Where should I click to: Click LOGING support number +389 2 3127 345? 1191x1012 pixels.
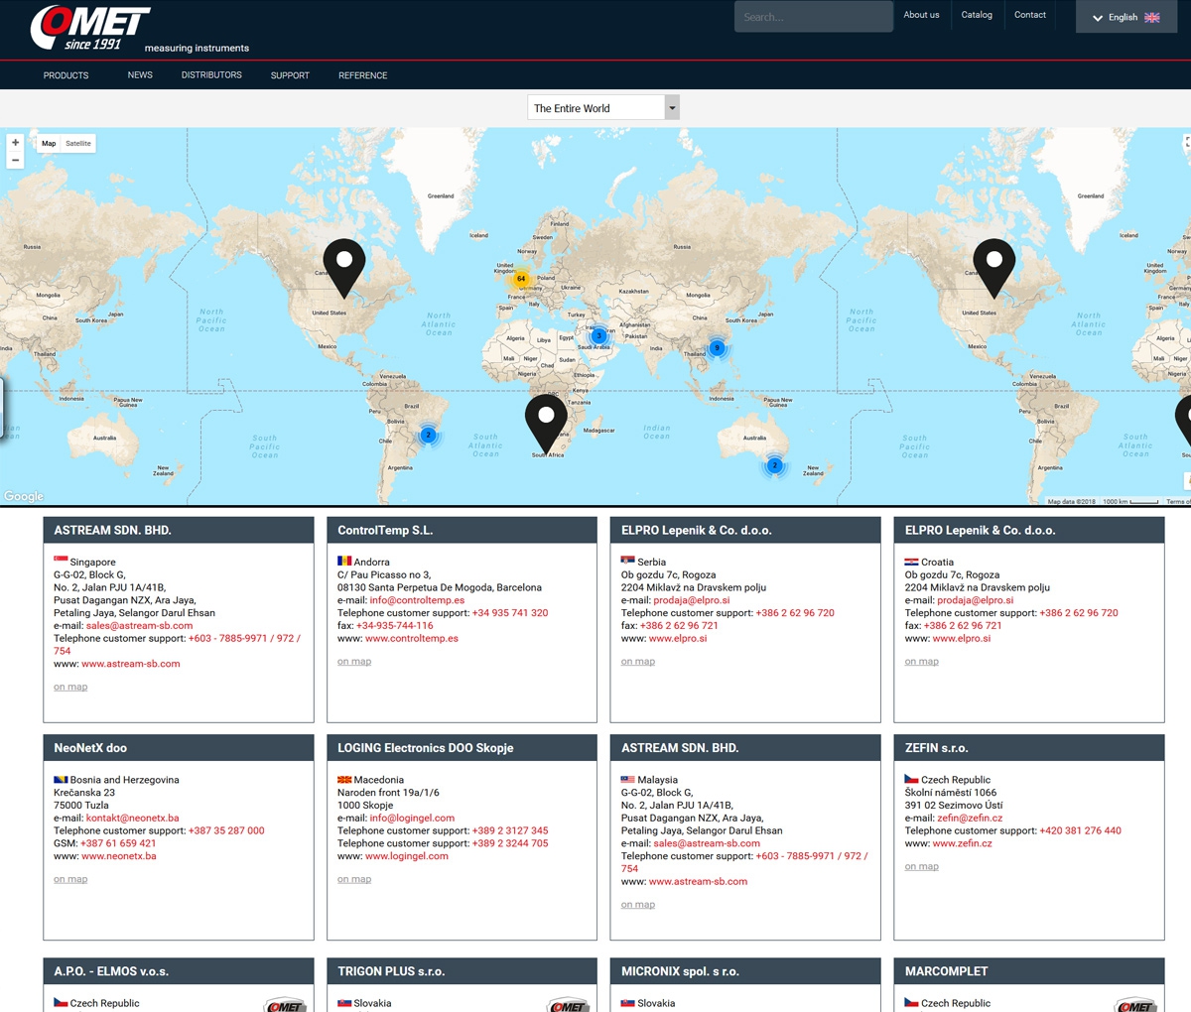[x=510, y=831]
